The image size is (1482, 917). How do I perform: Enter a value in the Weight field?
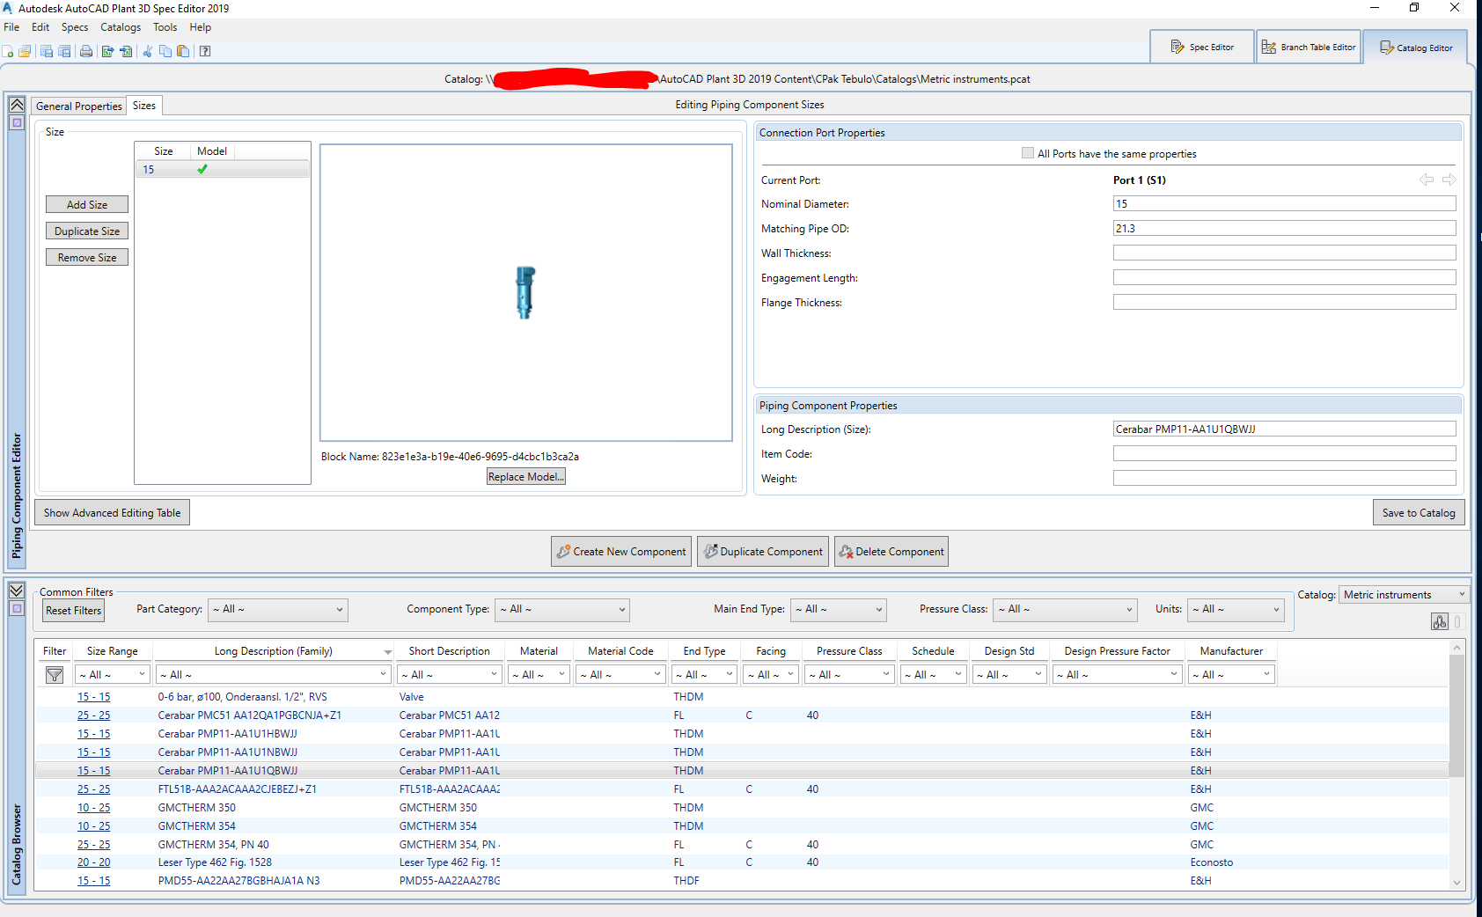click(1284, 478)
